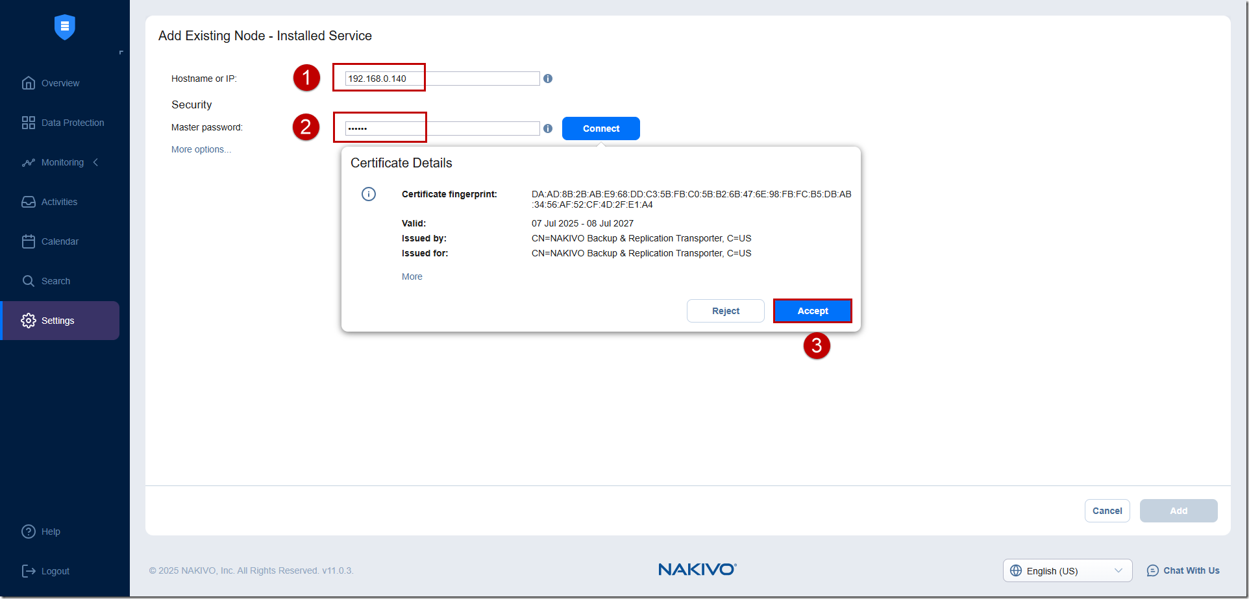
Task: Click the 'Issued by' CN value text
Action: [641, 238]
